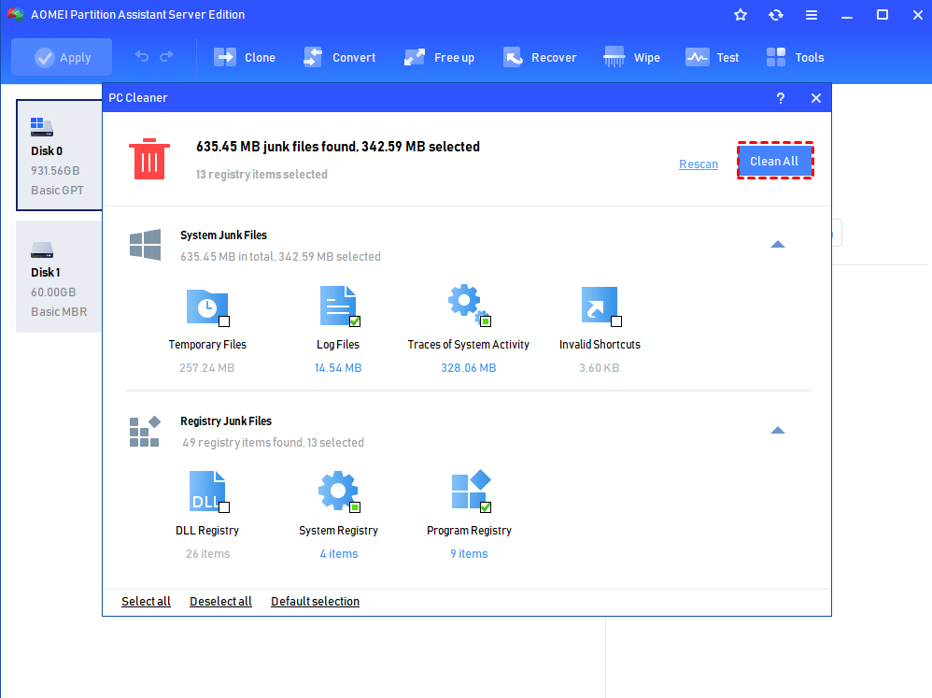Click the AOMEI app logo icon

pos(16,14)
